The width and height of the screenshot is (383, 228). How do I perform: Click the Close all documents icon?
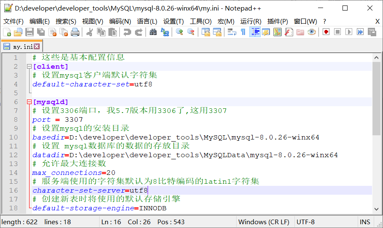pos(64,32)
